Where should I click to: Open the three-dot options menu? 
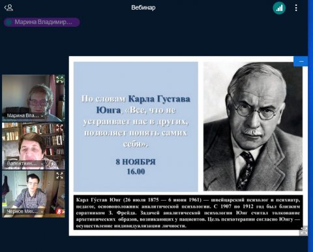point(296,8)
